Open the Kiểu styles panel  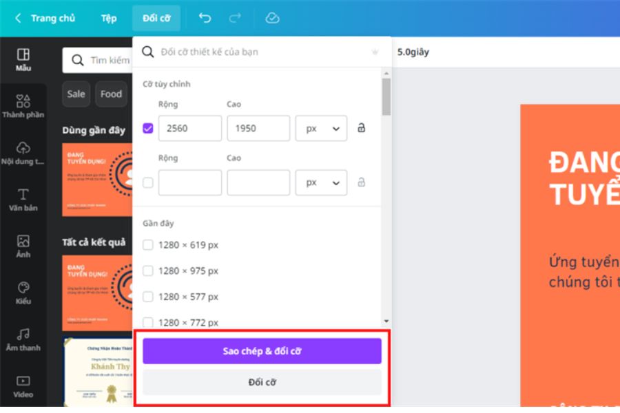(x=23, y=293)
